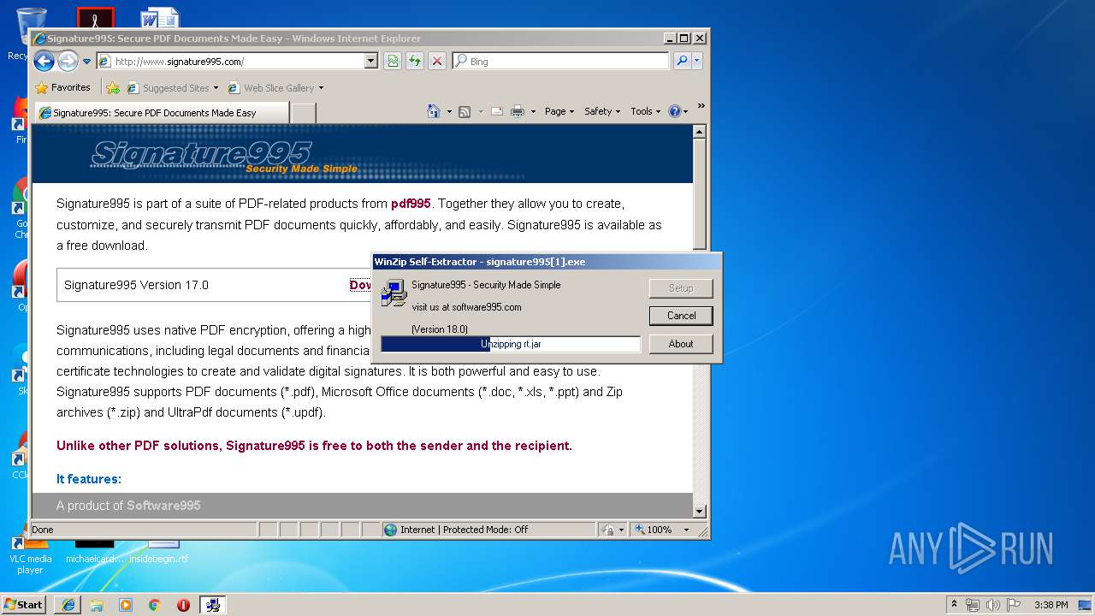Expand the Print options dropdown arrow
The width and height of the screenshot is (1095, 616).
pos(533,111)
